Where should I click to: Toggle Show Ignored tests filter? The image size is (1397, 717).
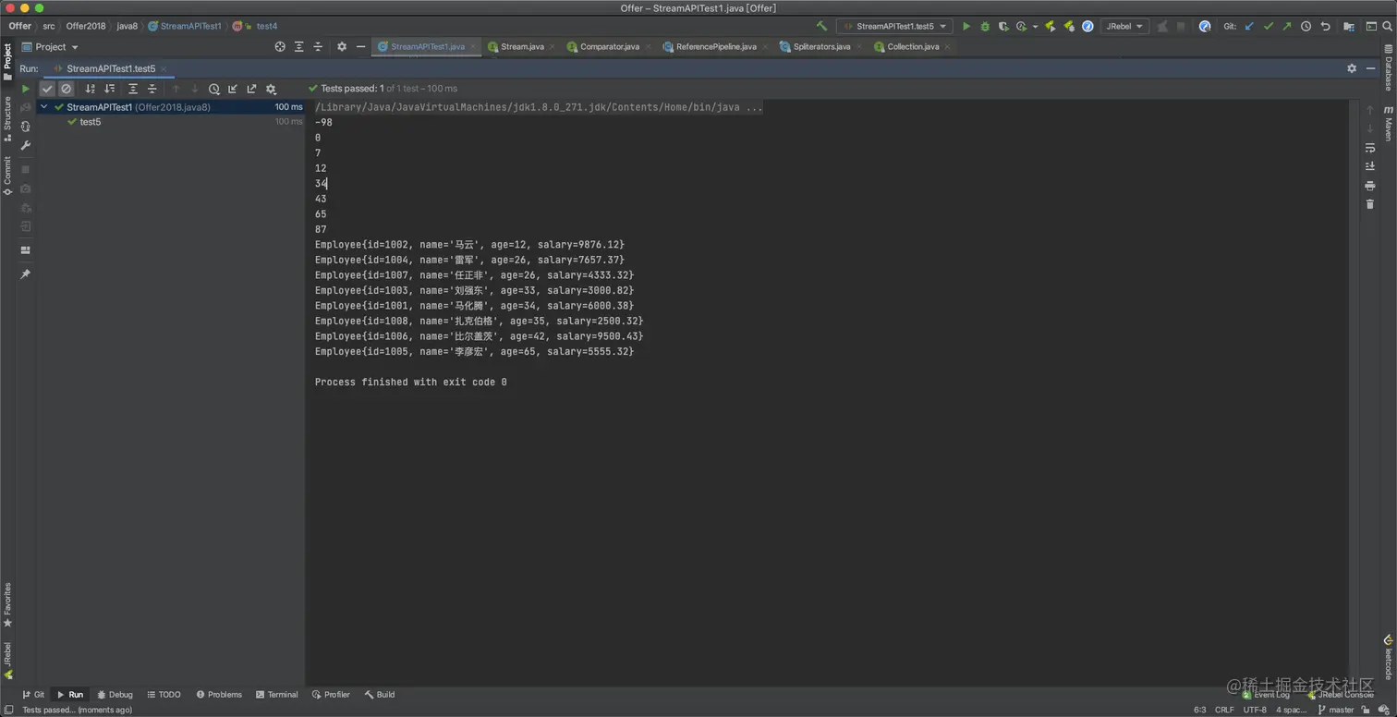(67, 89)
